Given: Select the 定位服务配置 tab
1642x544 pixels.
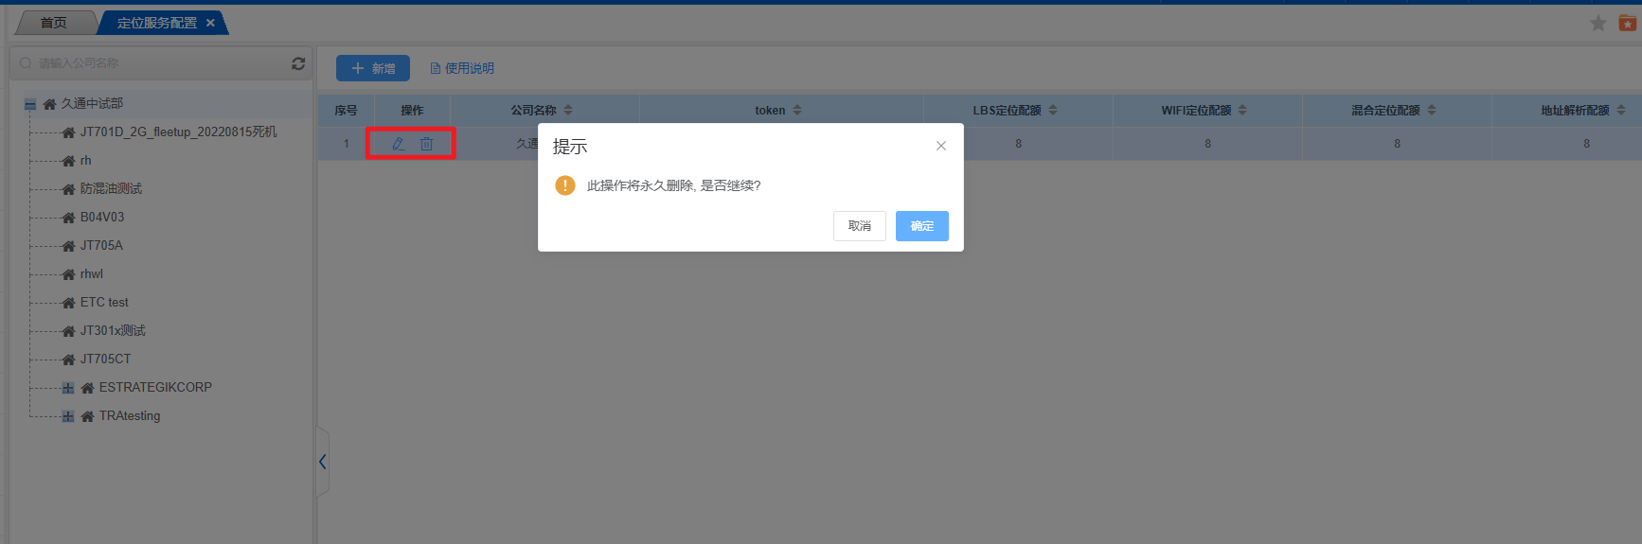Looking at the screenshot, I should coord(156,23).
